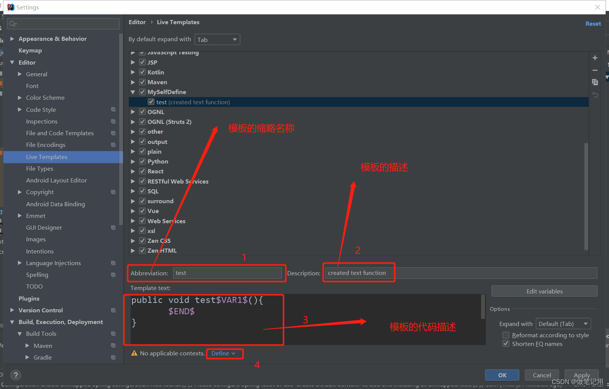Focus the Abbreviation input field
Screen dimensions: 609x389
(x=227, y=273)
